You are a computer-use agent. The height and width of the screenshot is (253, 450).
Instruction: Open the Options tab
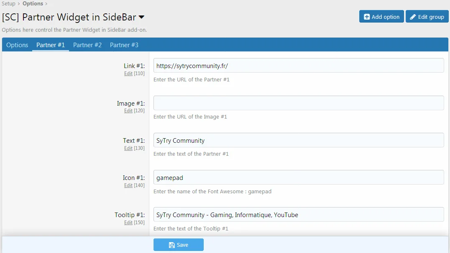click(17, 45)
